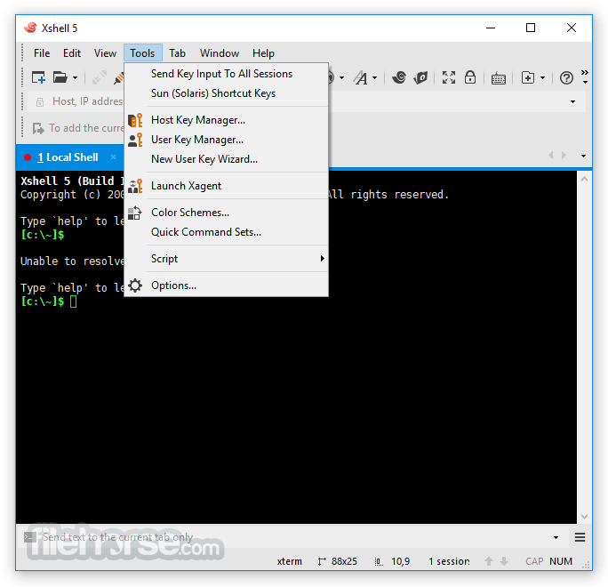The image size is (608, 587).
Task: Open the File menu
Action: [x=42, y=53]
